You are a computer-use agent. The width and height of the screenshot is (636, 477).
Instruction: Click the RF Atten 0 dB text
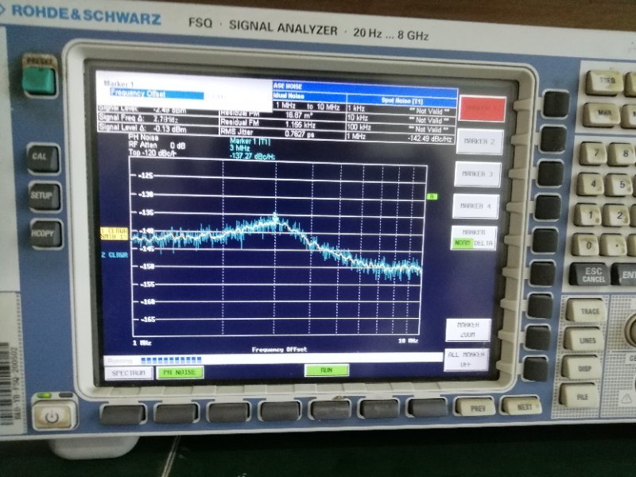pyautogui.click(x=156, y=145)
